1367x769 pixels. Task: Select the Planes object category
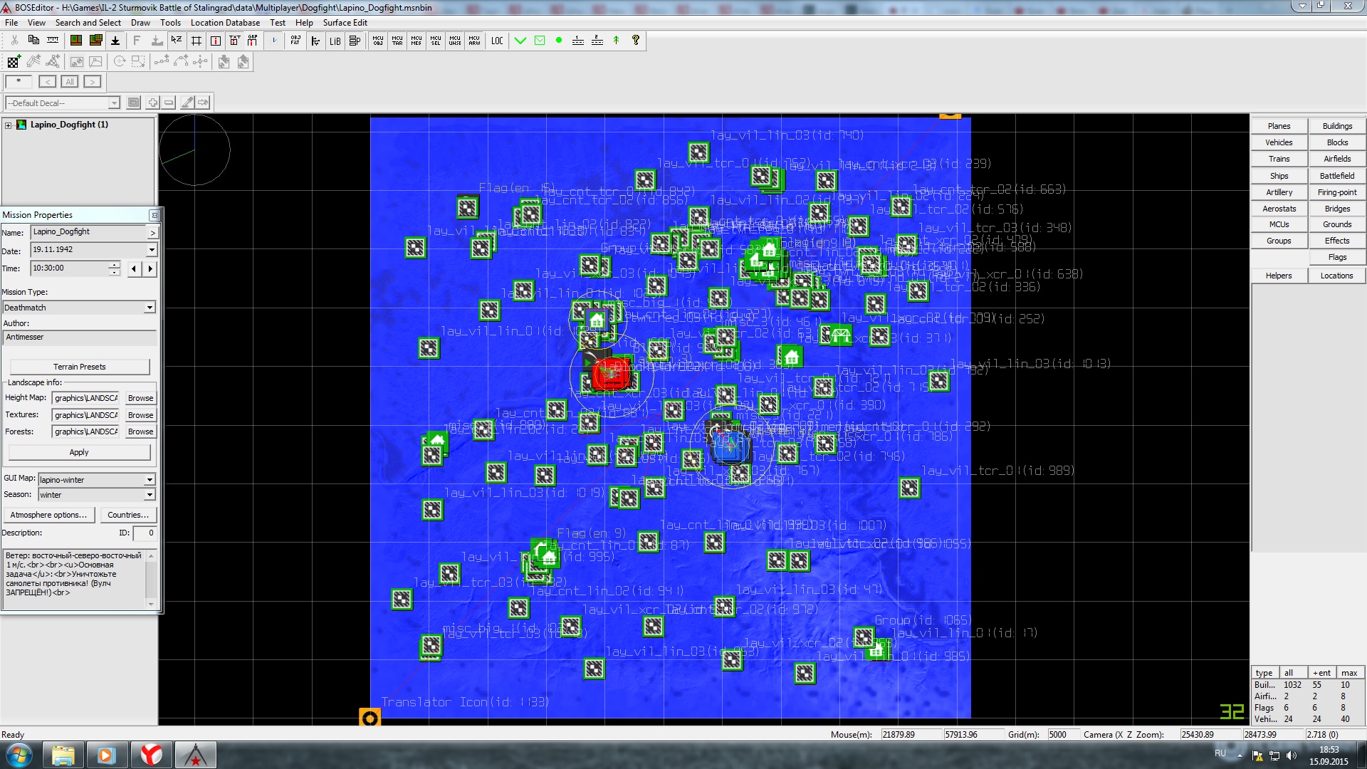pos(1279,126)
